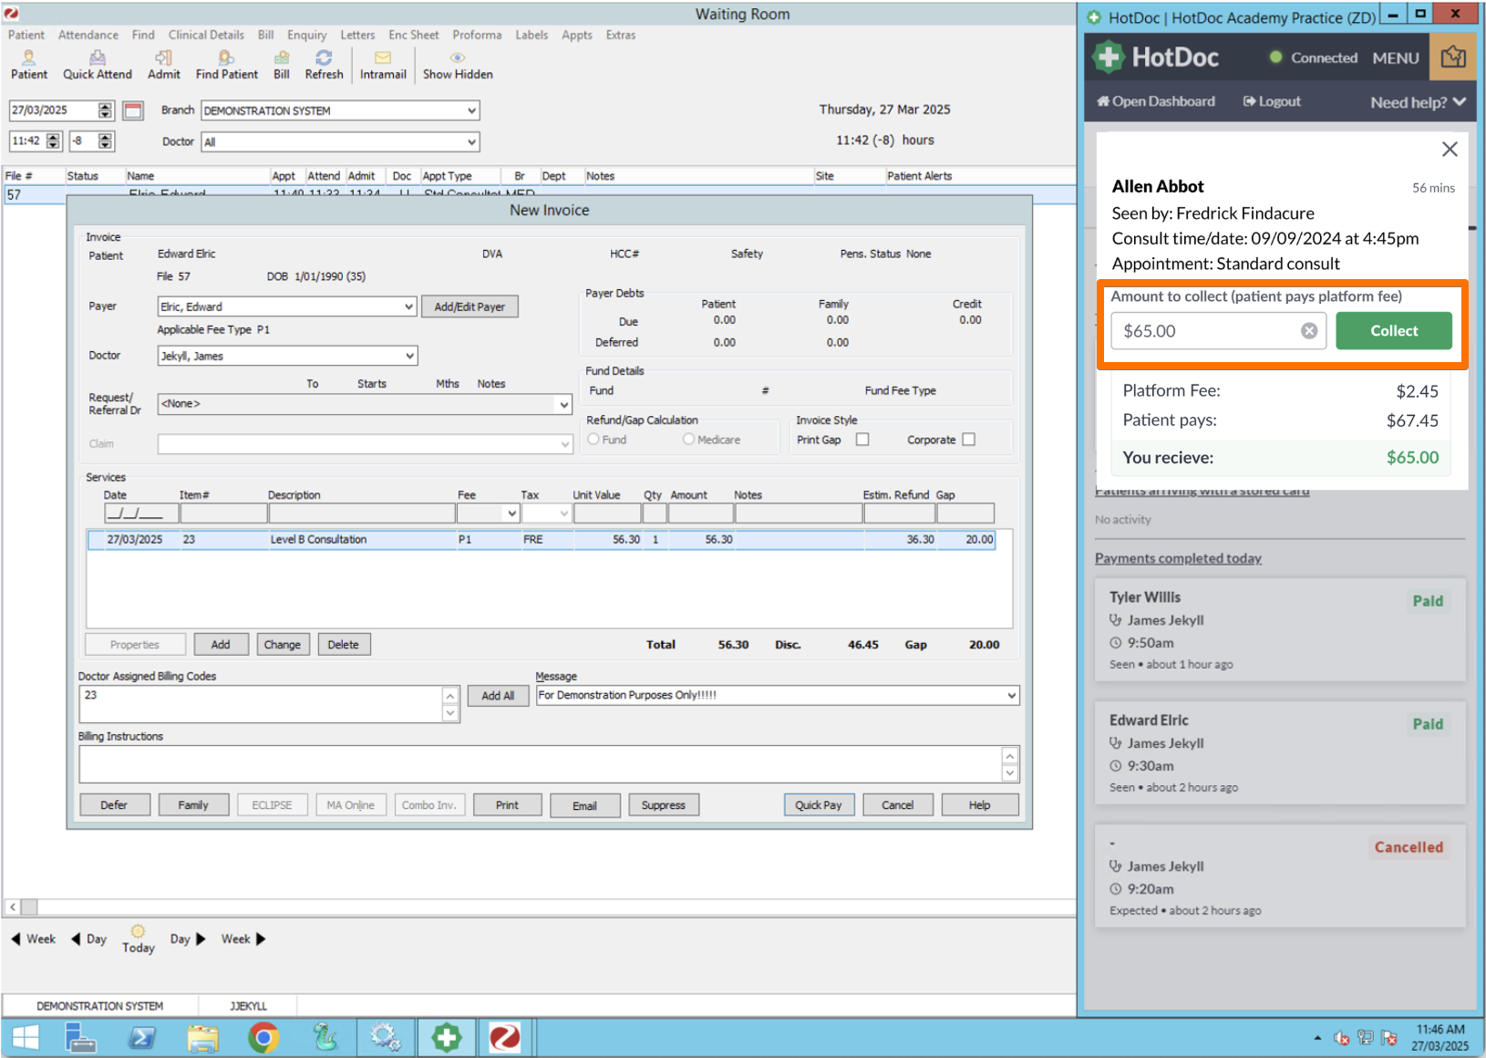1486x1058 pixels.
Task: Click the HotDoc Logout link
Action: tap(1272, 101)
